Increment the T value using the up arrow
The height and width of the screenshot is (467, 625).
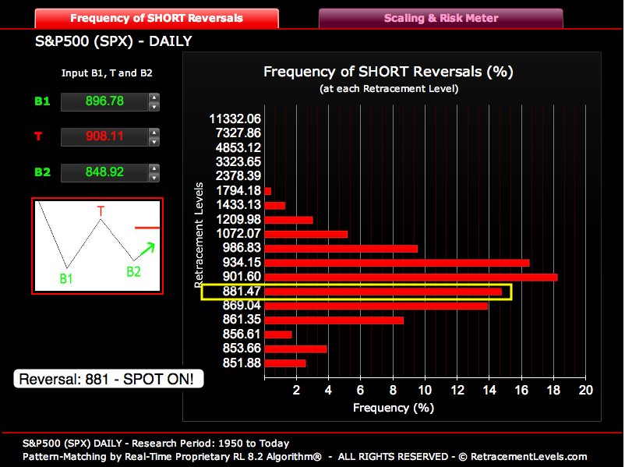(x=154, y=133)
